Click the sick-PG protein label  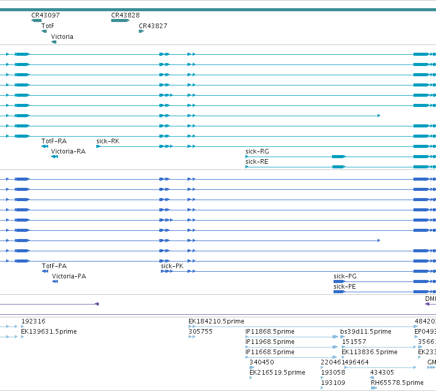point(345,276)
